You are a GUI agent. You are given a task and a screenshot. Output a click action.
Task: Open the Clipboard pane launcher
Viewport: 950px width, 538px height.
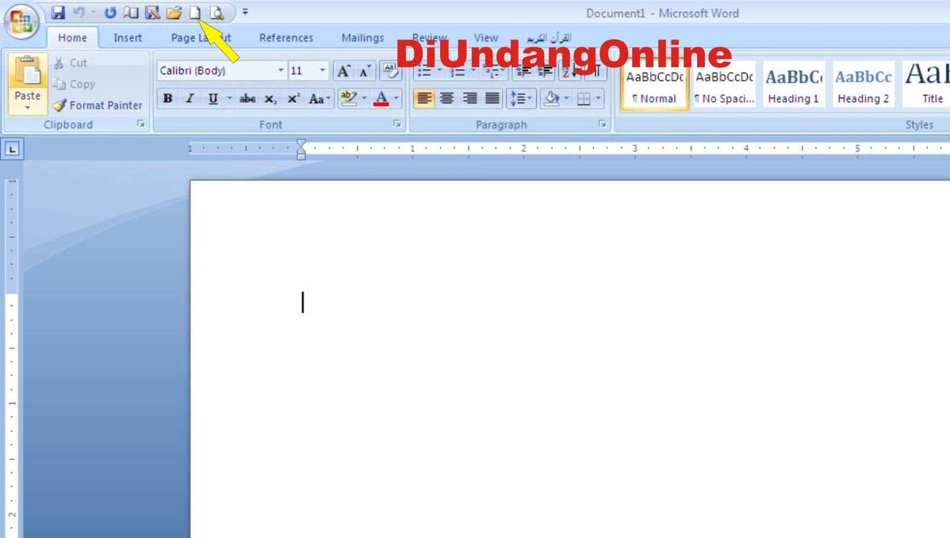[x=141, y=123]
